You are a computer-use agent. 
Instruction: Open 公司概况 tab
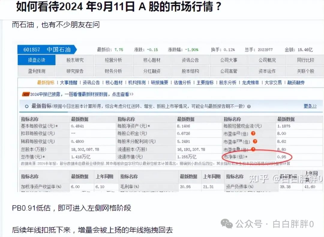tap(267, 60)
